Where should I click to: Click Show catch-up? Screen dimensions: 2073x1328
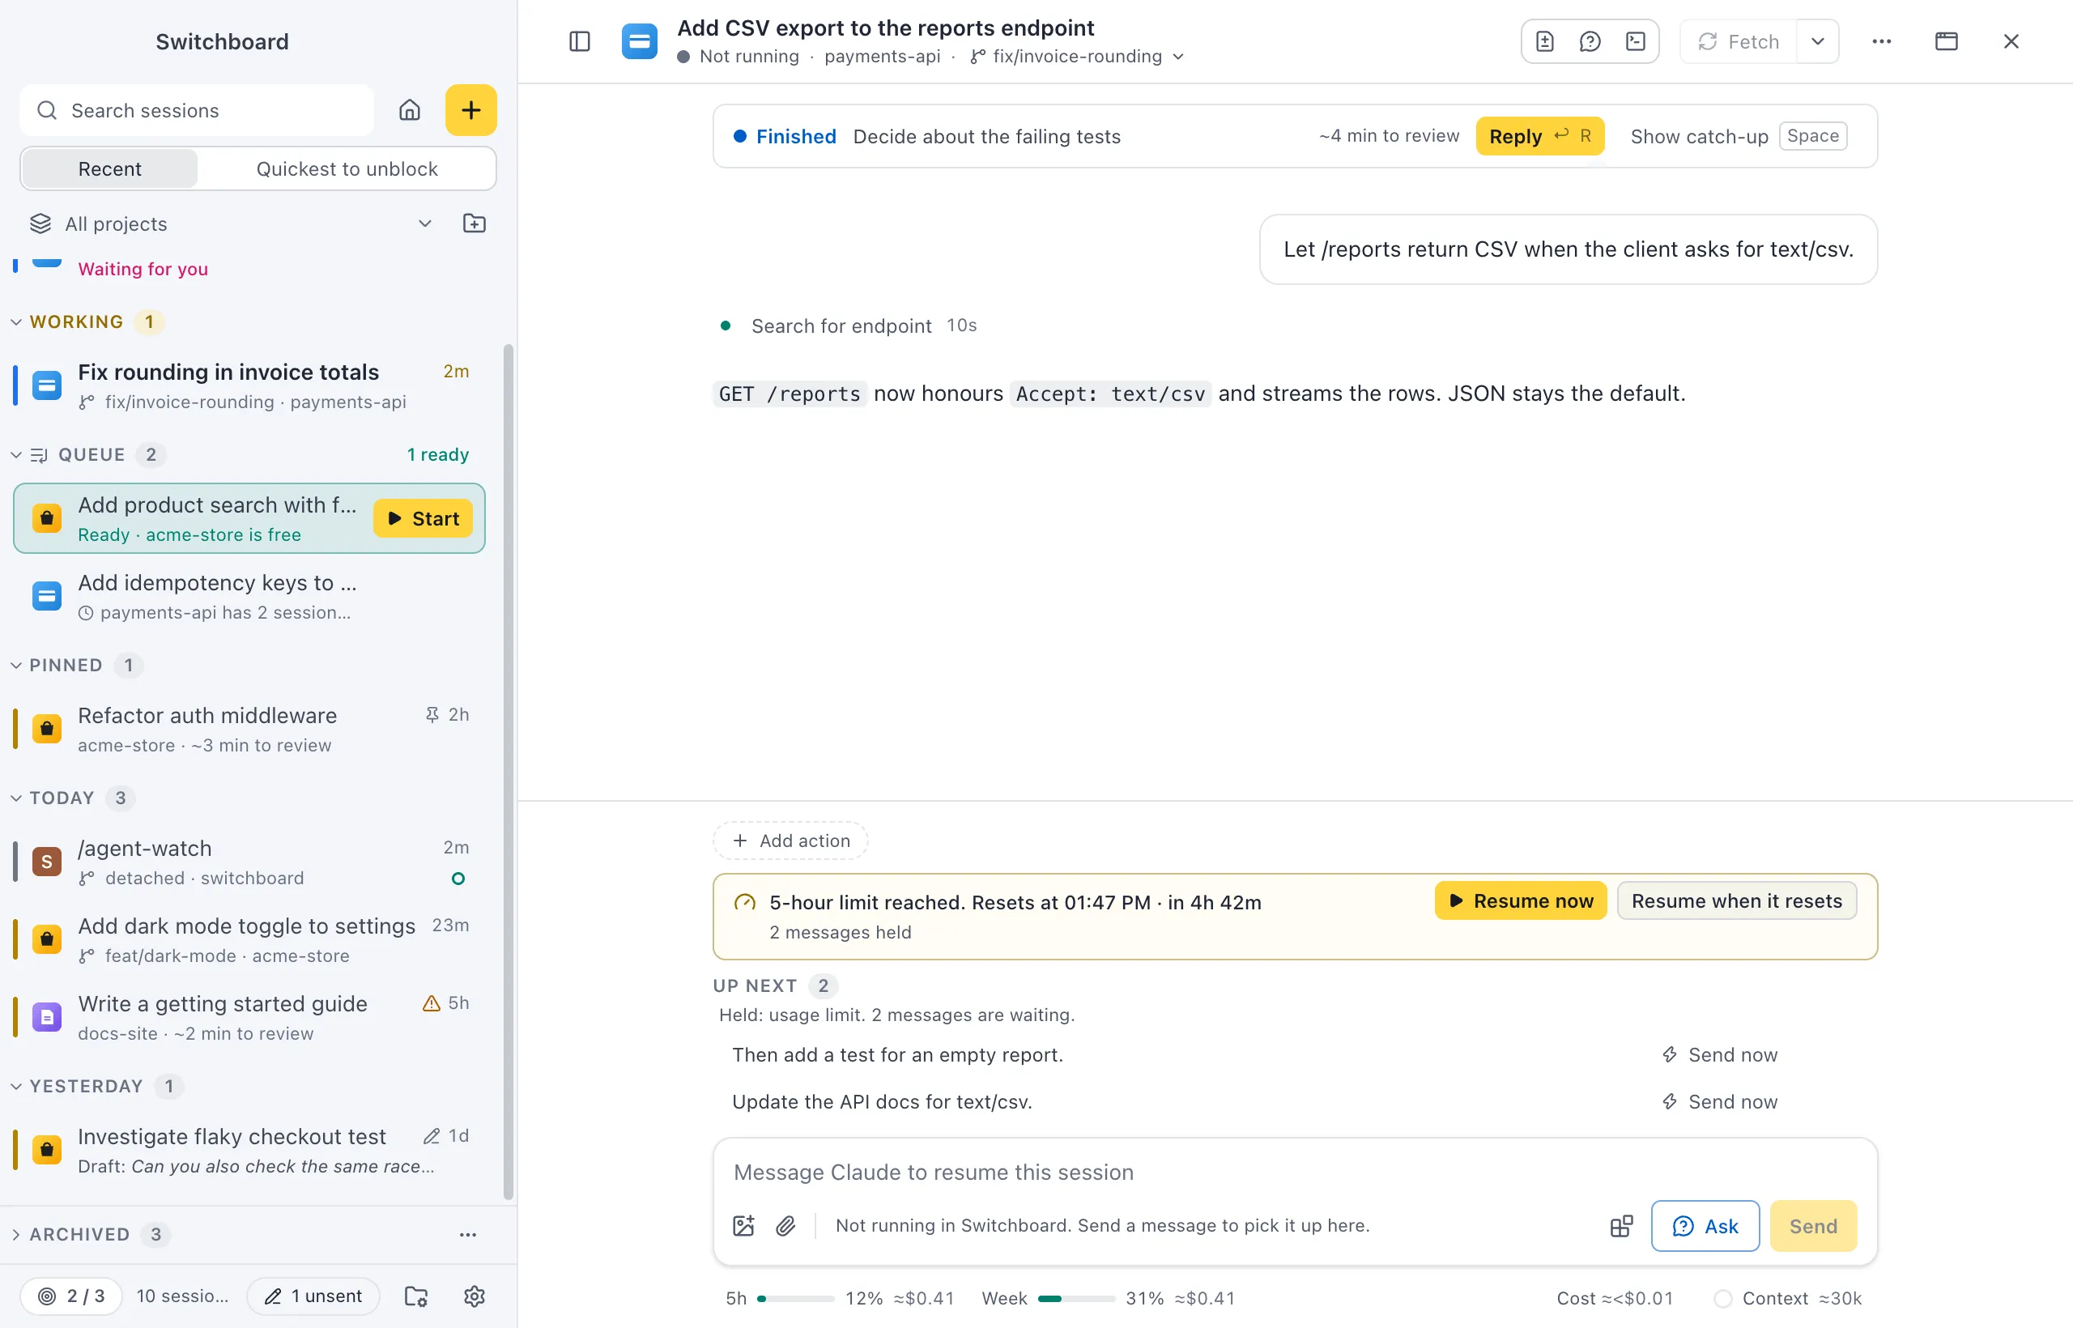(1739, 136)
